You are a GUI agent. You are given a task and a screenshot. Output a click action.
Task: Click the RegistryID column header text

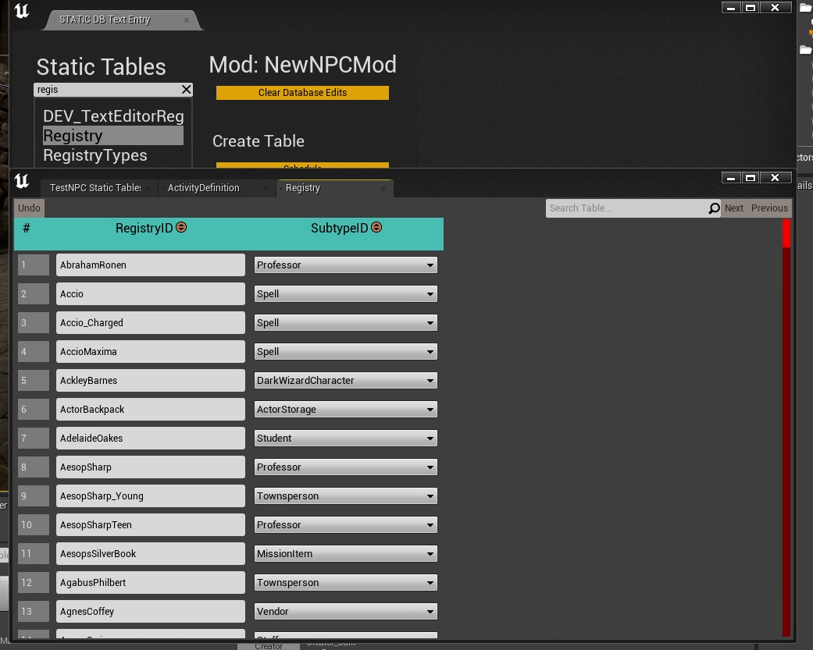click(x=144, y=229)
